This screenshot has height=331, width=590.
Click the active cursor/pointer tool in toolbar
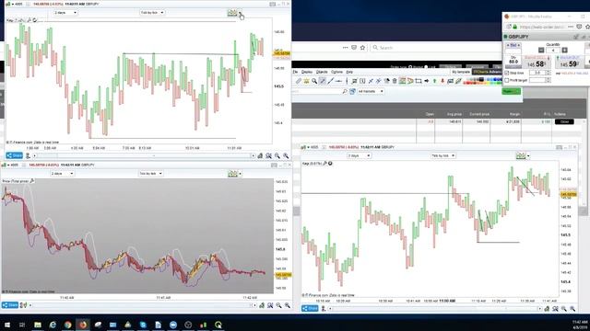322,81
